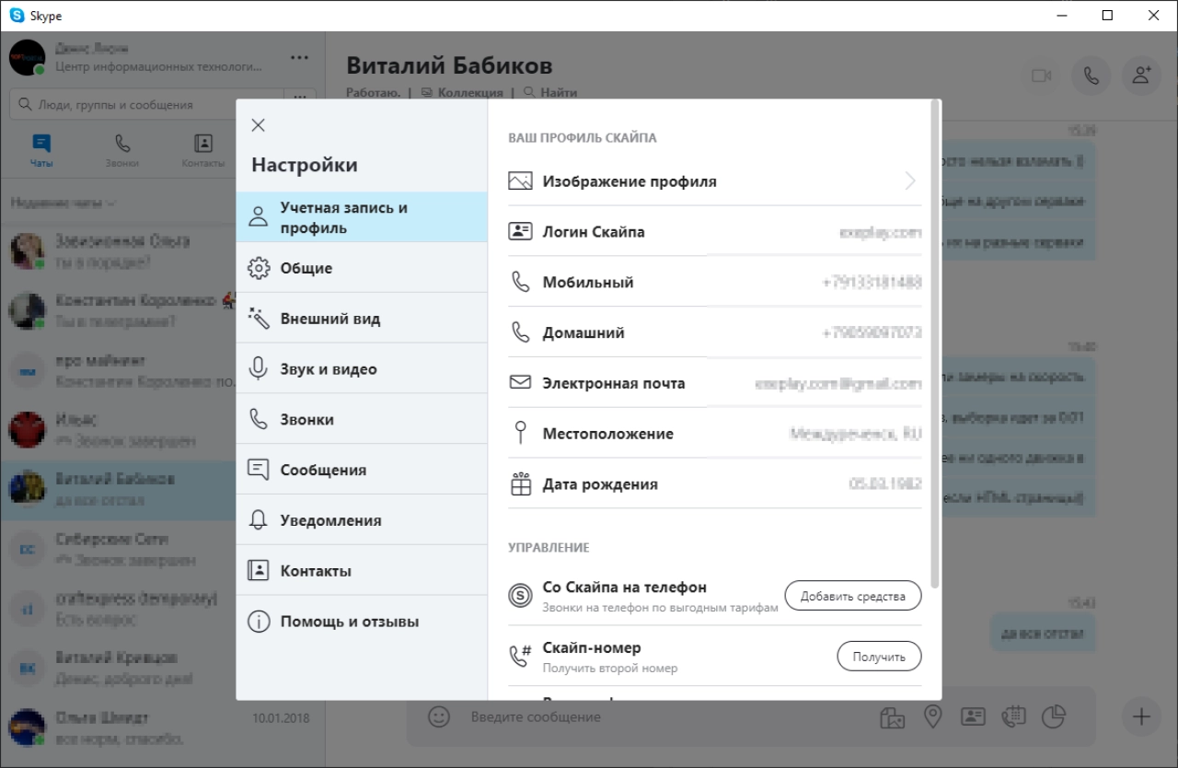Open the Сообщения settings section
This screenshot has width=1178, height=768.
point(362,470)
